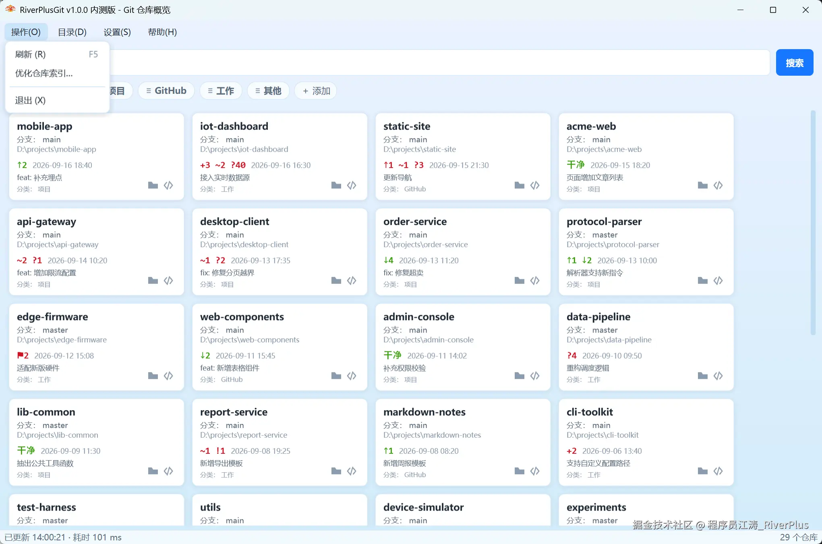This screenshot has width=822, height=544.
Task: Open folder icon on static-site card
Action: coord(520,185)
